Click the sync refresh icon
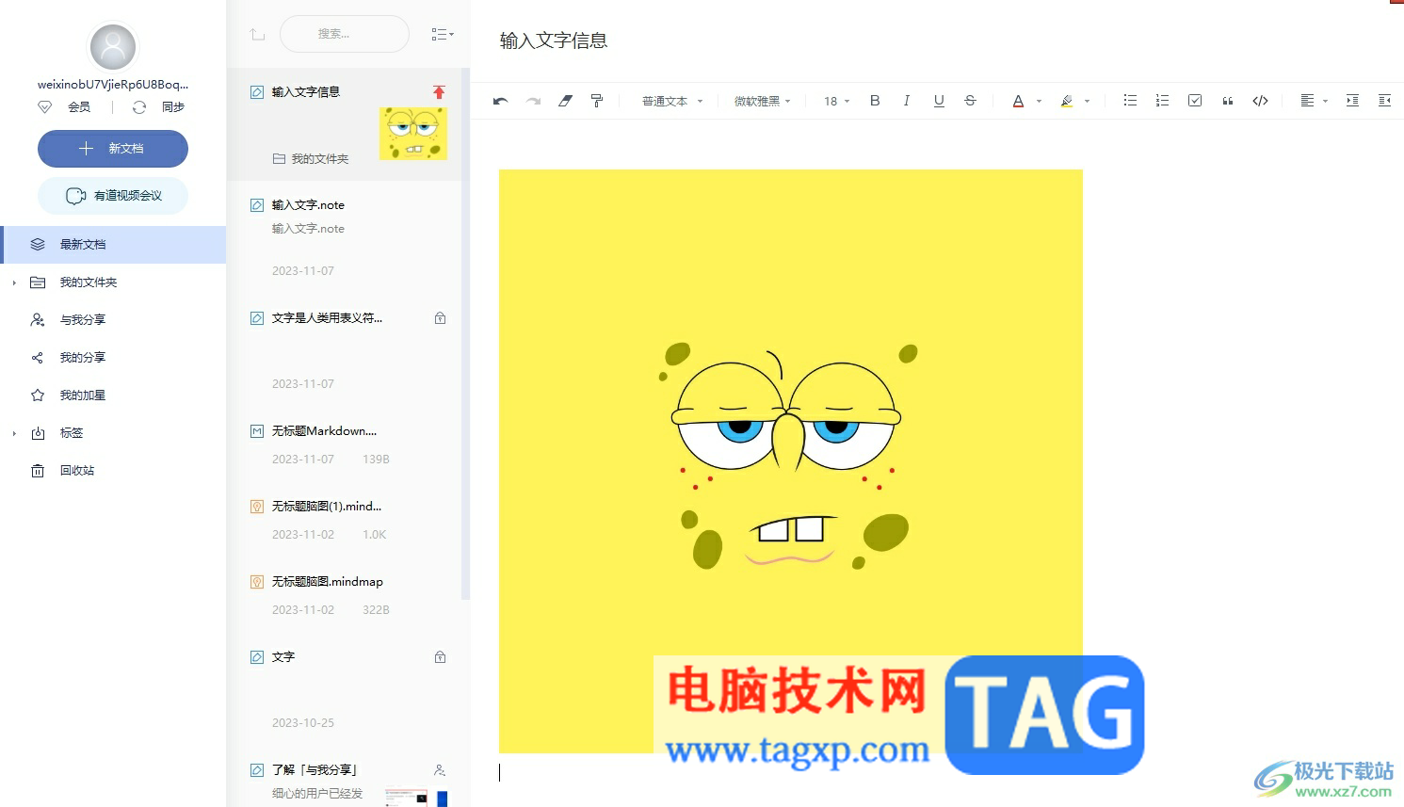The width and height of the screenshot is (1404, 807). 139,107
